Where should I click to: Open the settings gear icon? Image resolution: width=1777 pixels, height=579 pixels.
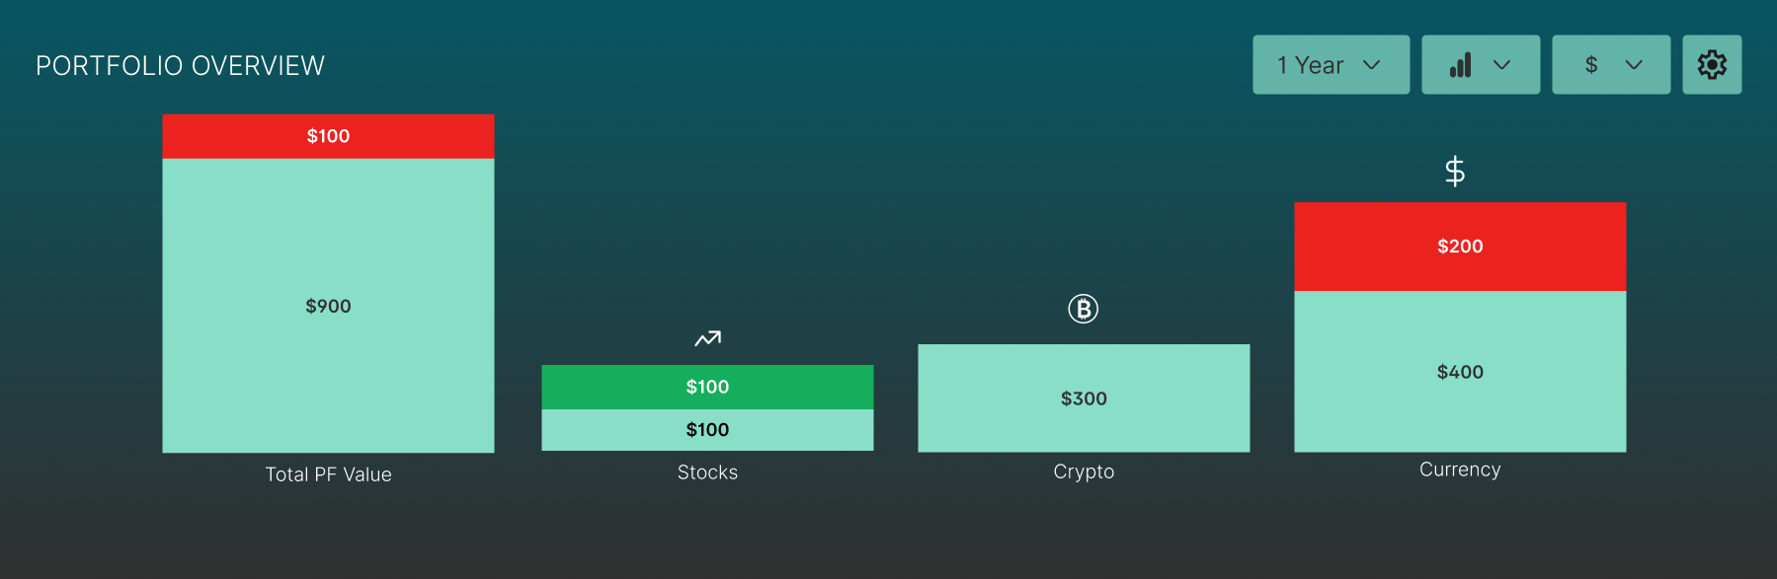(1712, 65)
